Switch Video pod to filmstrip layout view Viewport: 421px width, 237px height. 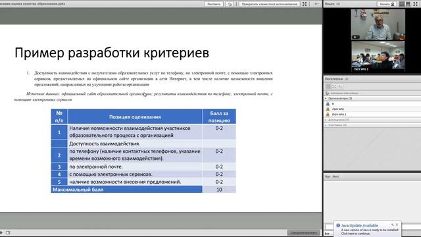[408, 4]
